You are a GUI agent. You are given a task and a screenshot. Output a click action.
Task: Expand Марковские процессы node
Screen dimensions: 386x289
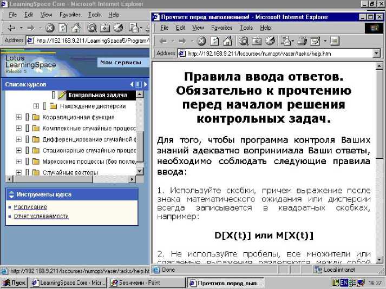coord(19,162)
